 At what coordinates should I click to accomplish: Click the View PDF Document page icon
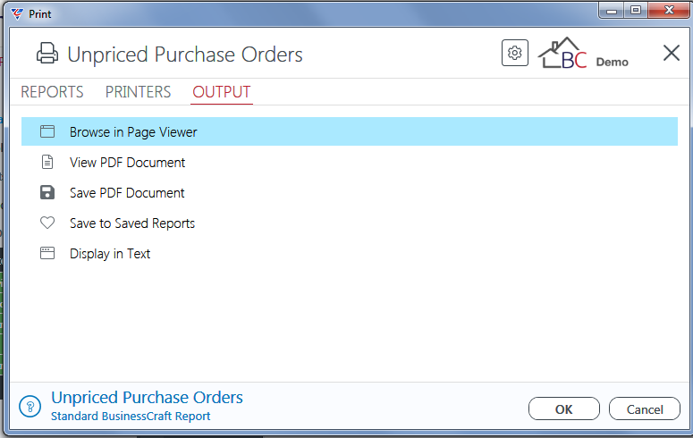click(x=47, y=162)
